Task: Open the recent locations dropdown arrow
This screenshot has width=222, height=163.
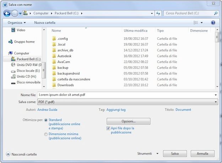Action: click(20, 13)
